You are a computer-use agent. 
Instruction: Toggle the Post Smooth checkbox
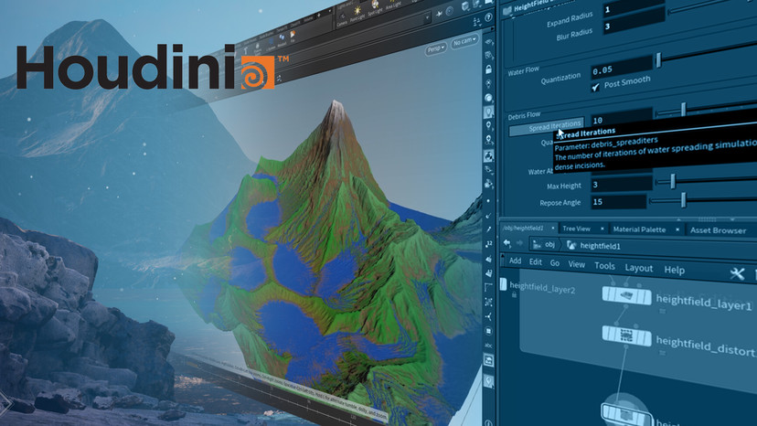point(595,87)
